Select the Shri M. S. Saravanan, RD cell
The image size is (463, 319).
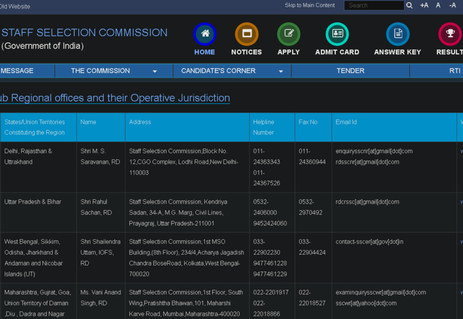(101, 167)
